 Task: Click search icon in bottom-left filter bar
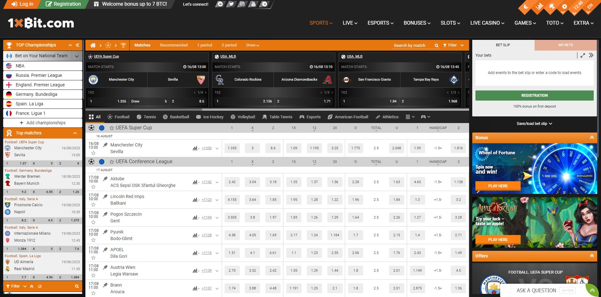click(77, 286)
